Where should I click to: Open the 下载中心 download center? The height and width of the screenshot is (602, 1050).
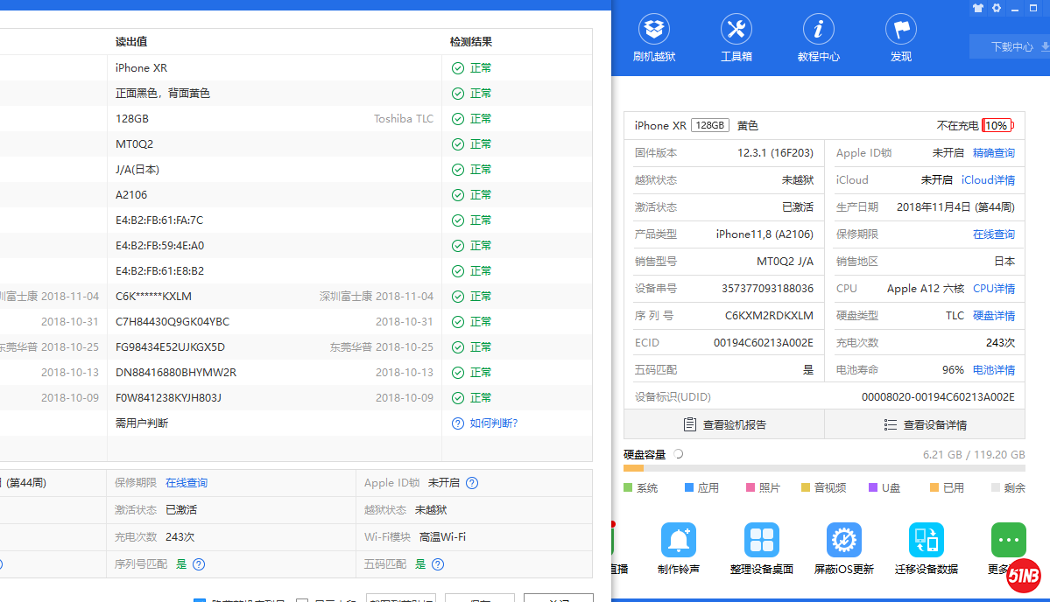(x=1011, y=47)
